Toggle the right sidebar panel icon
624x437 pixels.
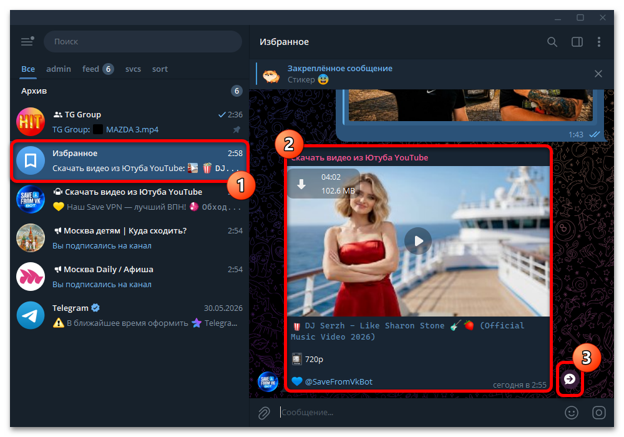click(577, 42)
